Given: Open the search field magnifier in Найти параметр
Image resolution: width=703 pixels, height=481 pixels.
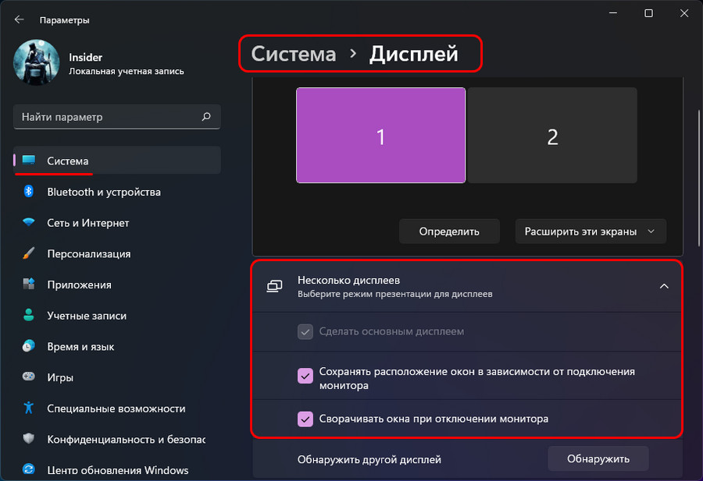Looking at the screenshot, I should coord(205,116).
